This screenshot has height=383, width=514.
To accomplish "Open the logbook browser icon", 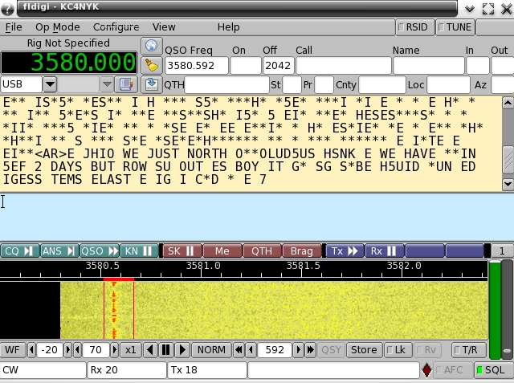I will 126,84.
